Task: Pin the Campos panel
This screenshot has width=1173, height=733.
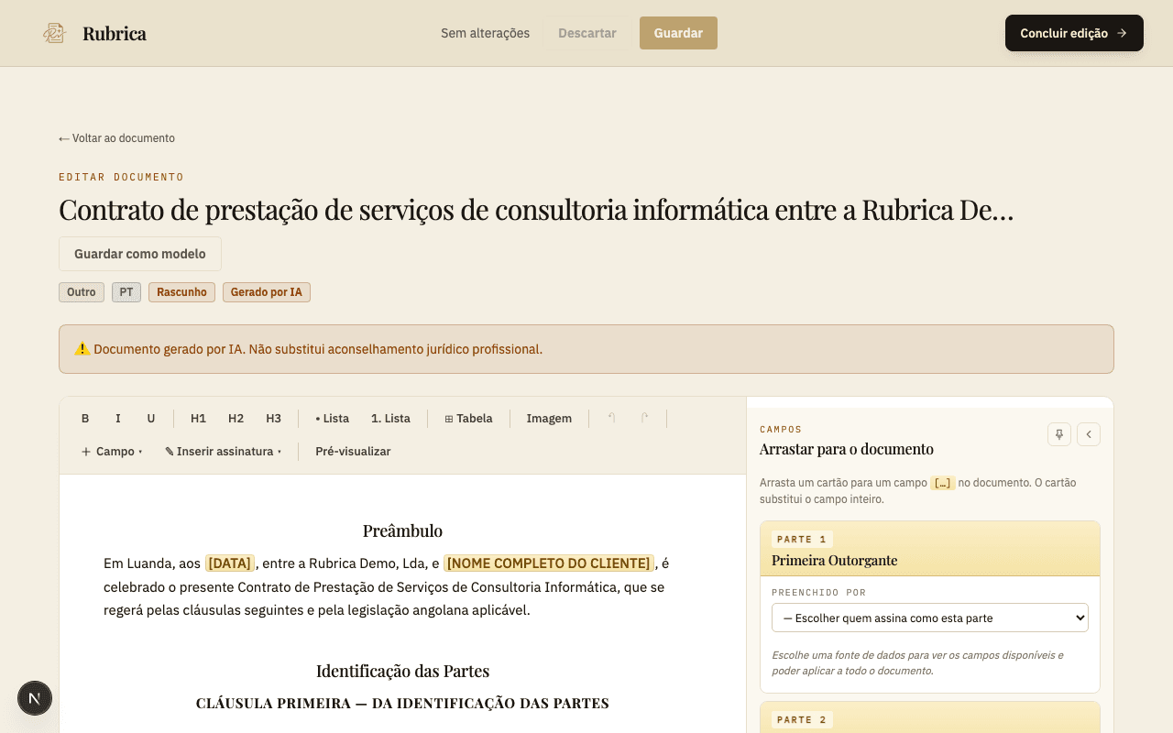Action: click(x=1059, y=434)
